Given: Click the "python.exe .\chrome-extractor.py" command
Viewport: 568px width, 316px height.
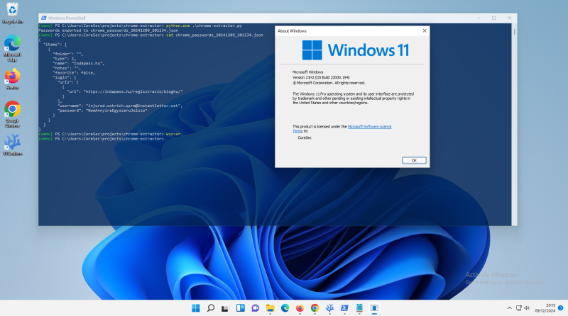Looking at the screenshot, I should pyautogui.click(x=204, y=26).
